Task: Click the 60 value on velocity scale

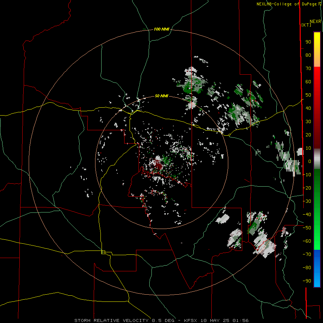Action: pyautogui.click(x=308, y=82)
